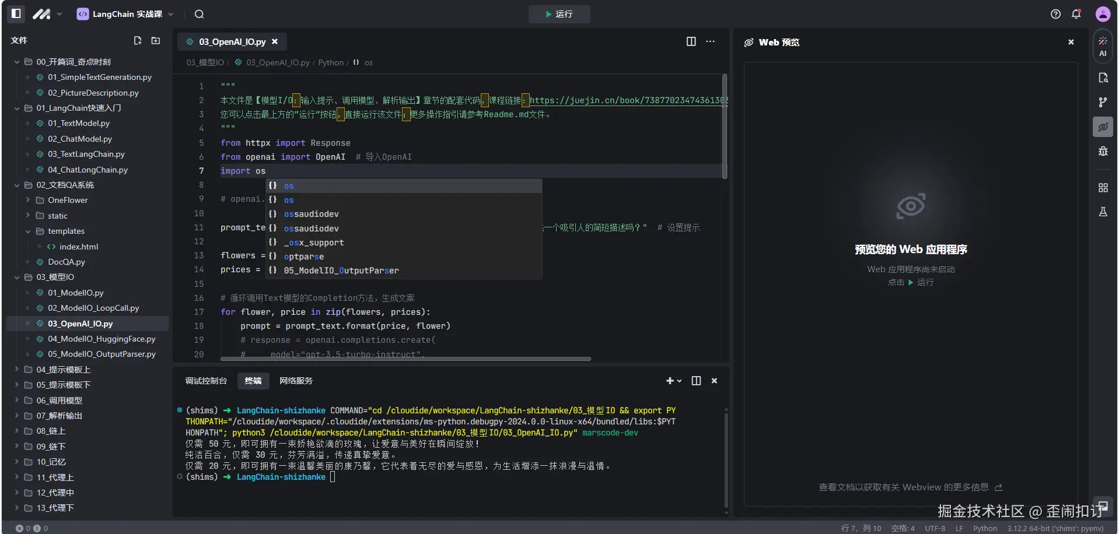Screen dimensions: 1119x534
Task: Click the search icon in top bar
Action: [x=199, y=14]
